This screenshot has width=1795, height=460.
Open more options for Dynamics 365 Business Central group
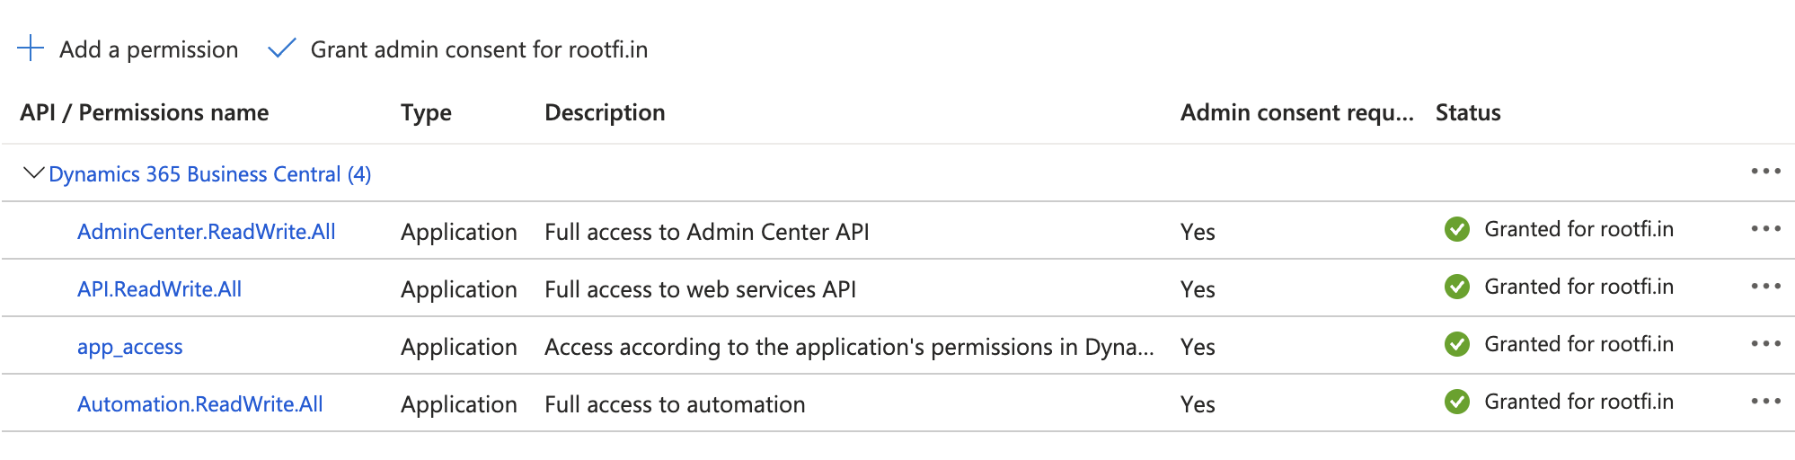pyautogui.click(x=1765, y=172)
